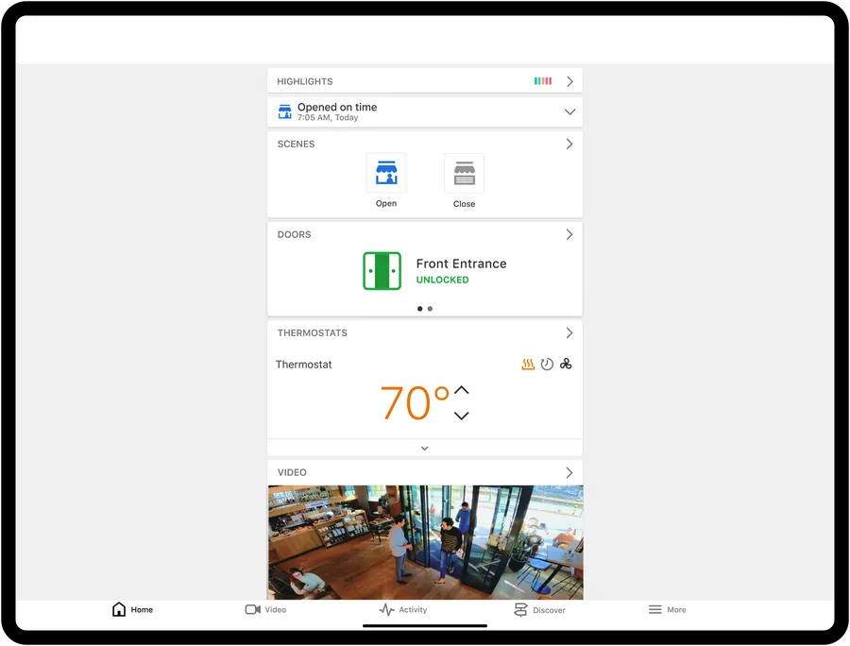Open Thermostats section chevron
The width and height of the screenshot is (850, 646).
point(569,332)
